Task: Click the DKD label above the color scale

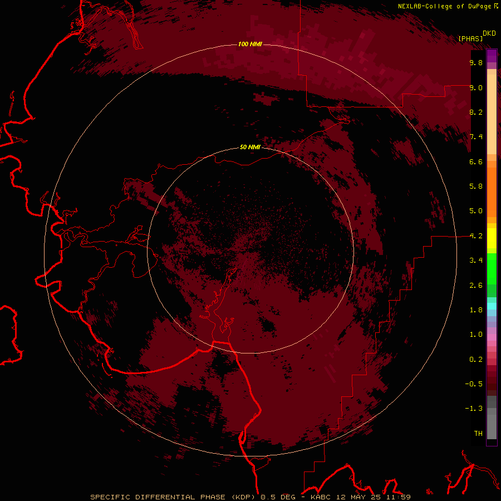Action: tap(489, 33)
